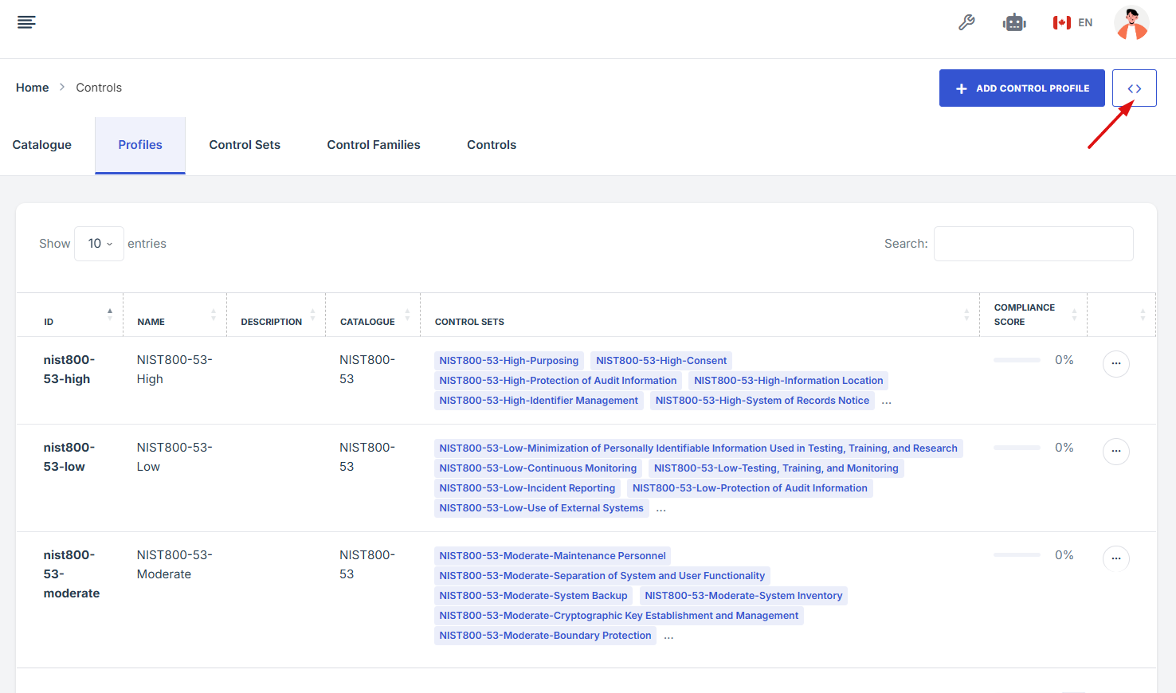Open the hamburger sidebar menu
Viewport: 1176px width, 693px height.
click(x=26, y=22)
